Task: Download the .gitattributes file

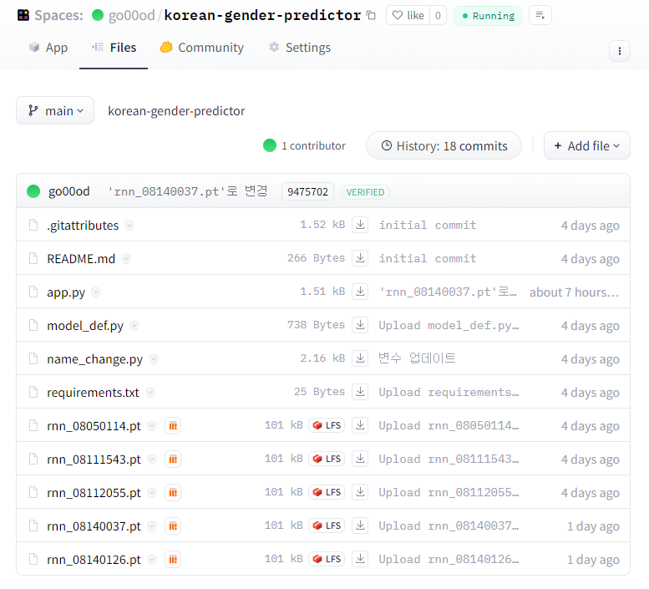Action: point(360,225)
